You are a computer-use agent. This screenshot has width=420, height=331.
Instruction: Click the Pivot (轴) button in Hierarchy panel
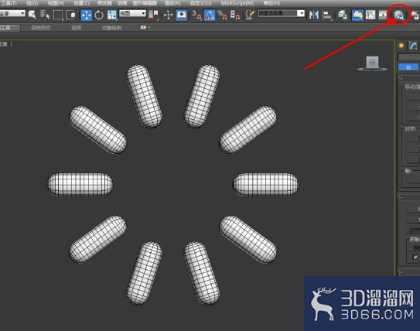click(408, 67)
